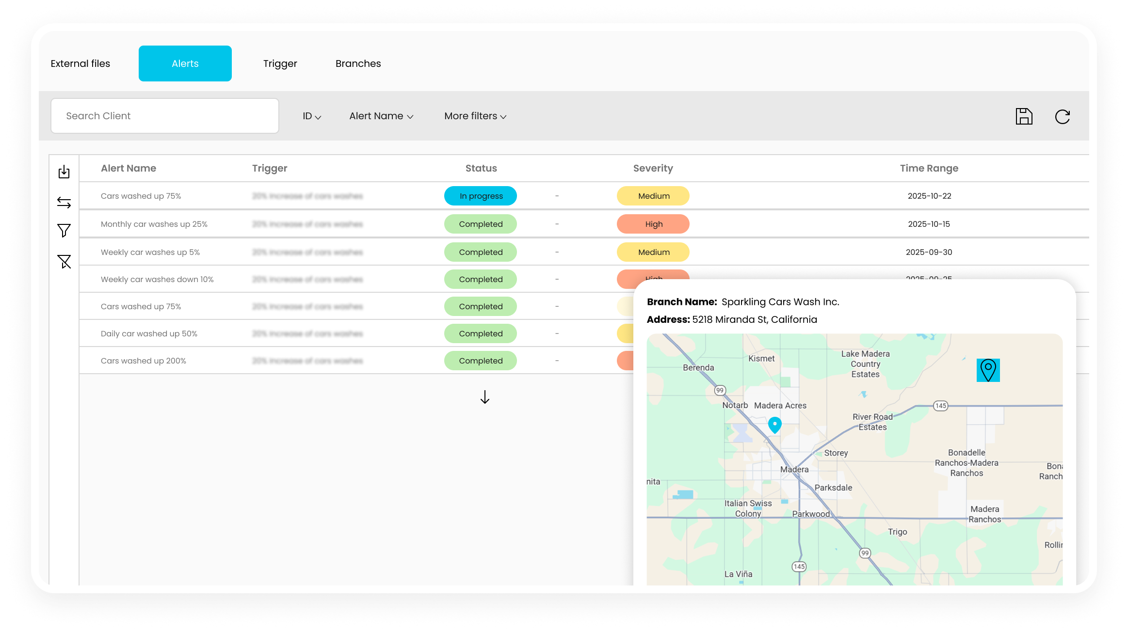Expand the ID filter dropdown

pyautogui.click(x=312, y=116)
